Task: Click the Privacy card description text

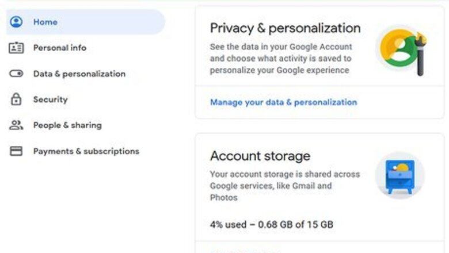Action: pyautogui.click(x=280, y=59)
